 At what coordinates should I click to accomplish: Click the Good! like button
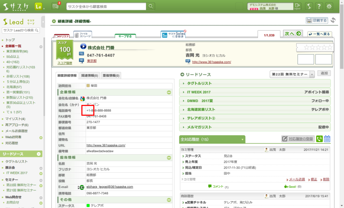click(x=290, y=187)
